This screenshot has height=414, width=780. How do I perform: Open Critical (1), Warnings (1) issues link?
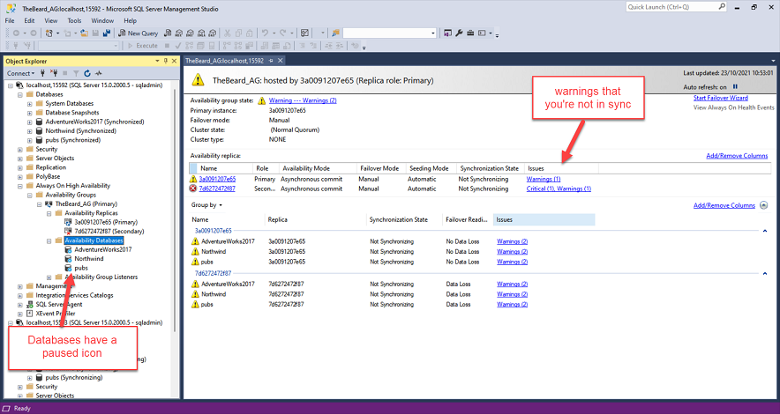[559, 189]
